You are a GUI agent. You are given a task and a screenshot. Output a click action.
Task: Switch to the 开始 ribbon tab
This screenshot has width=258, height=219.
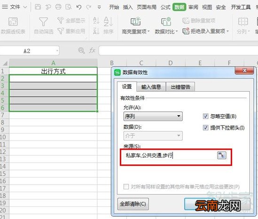point(114,7)
